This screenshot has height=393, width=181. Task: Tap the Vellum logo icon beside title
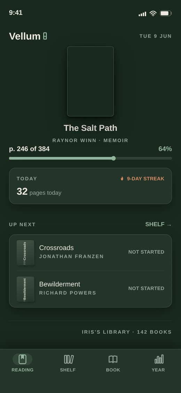(x=45, y=36)
